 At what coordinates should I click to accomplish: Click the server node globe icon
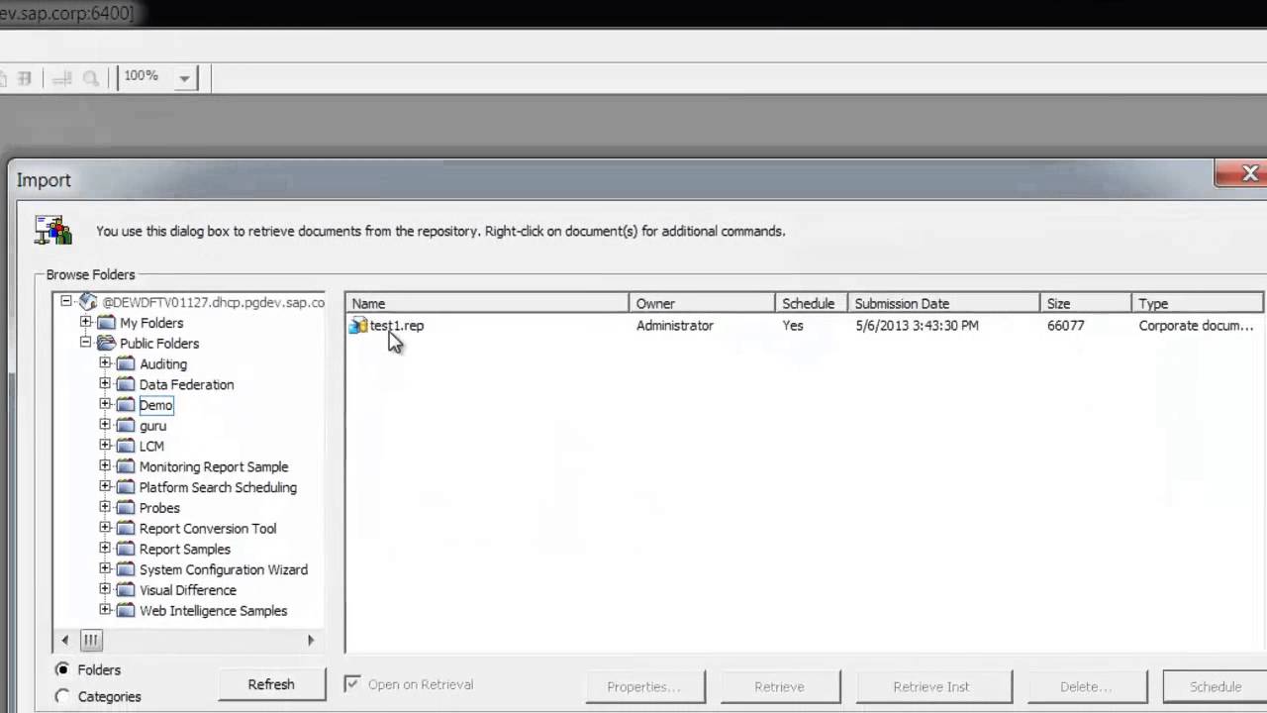click(x=88, y=302)
